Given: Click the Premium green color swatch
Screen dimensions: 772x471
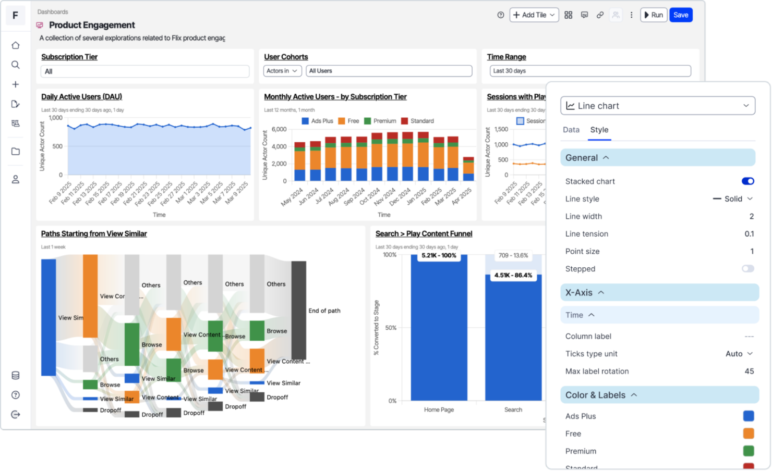Looking at the screenshot, I should [749, 451].
